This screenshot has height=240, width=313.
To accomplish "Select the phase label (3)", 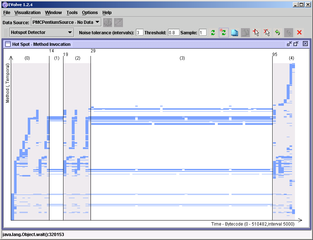I will (182, 58).
